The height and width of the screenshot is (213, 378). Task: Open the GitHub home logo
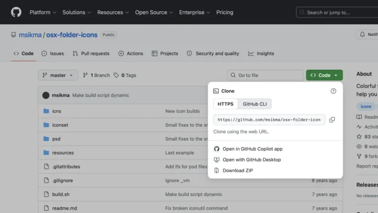point(16,12)
